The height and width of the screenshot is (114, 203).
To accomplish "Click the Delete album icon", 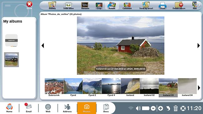I will [179, 6].
